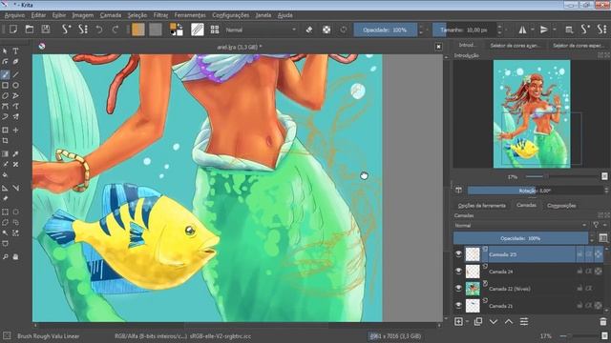Screen dimensions: 611x343
Task: Hide Camada 22 (Níveis) layer eye
Action: tap(458, 288)
